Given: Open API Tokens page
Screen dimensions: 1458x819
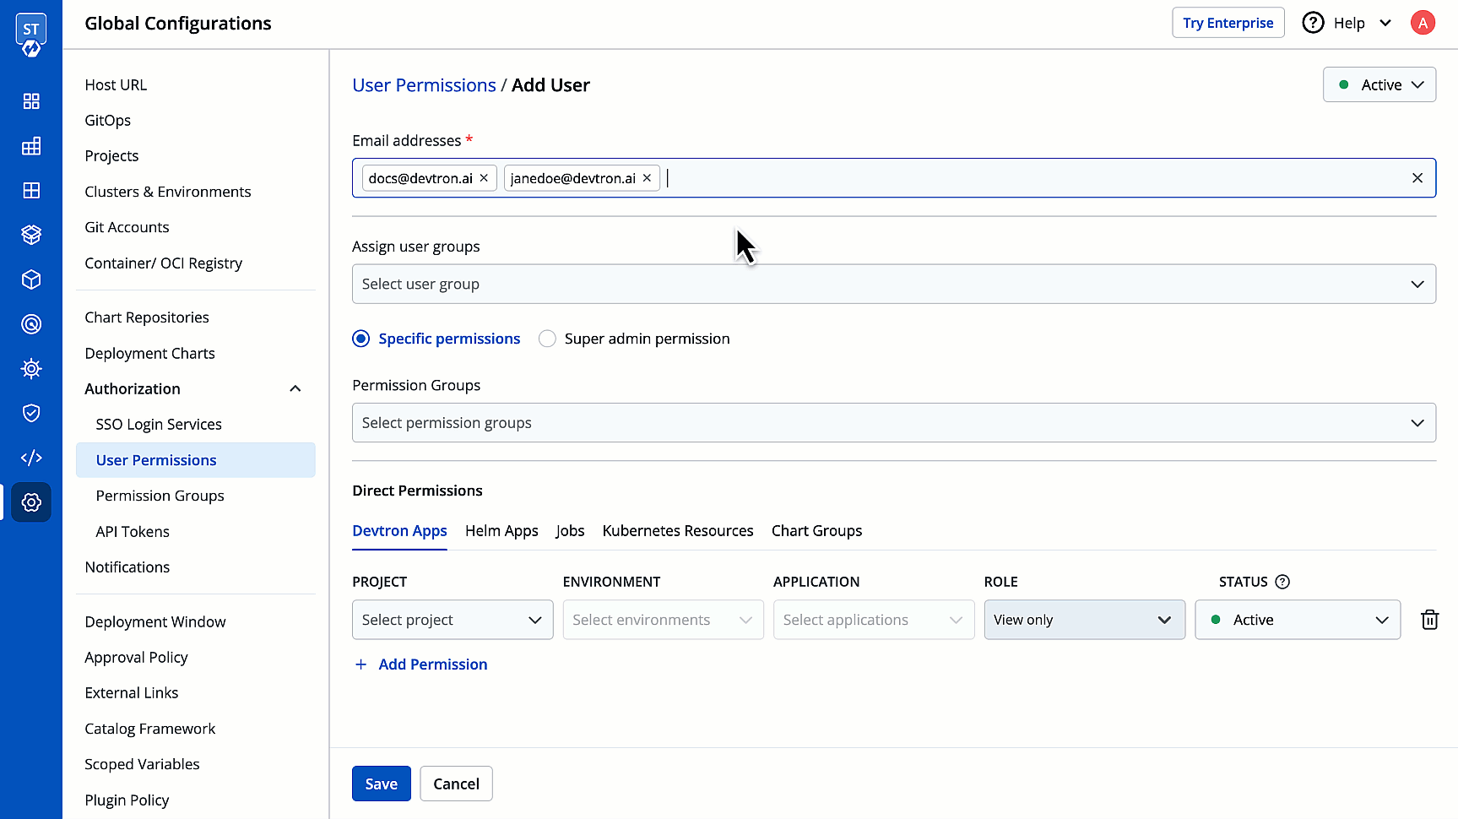Looking at the screenshot, I should tap(133, 532).
